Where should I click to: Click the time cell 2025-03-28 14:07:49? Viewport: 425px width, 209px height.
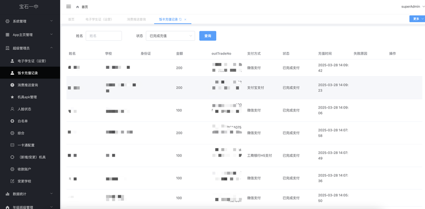point(333,156)
